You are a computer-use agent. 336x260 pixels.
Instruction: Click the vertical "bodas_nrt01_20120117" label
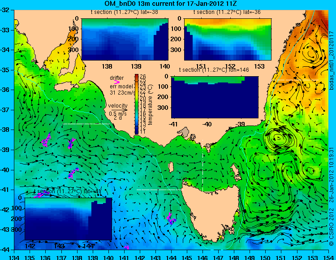coord(332,60)
